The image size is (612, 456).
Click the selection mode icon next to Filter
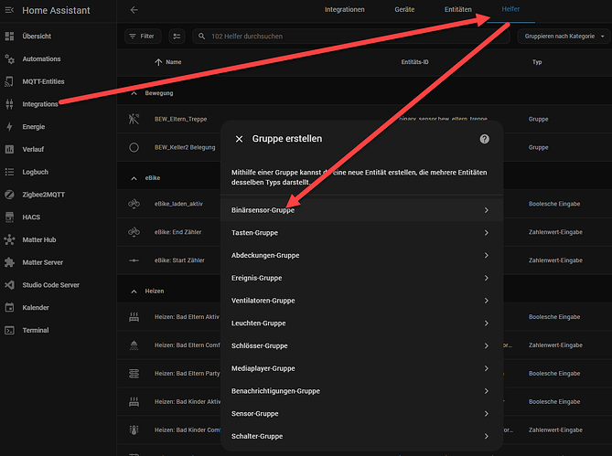(x=177, y=37)
